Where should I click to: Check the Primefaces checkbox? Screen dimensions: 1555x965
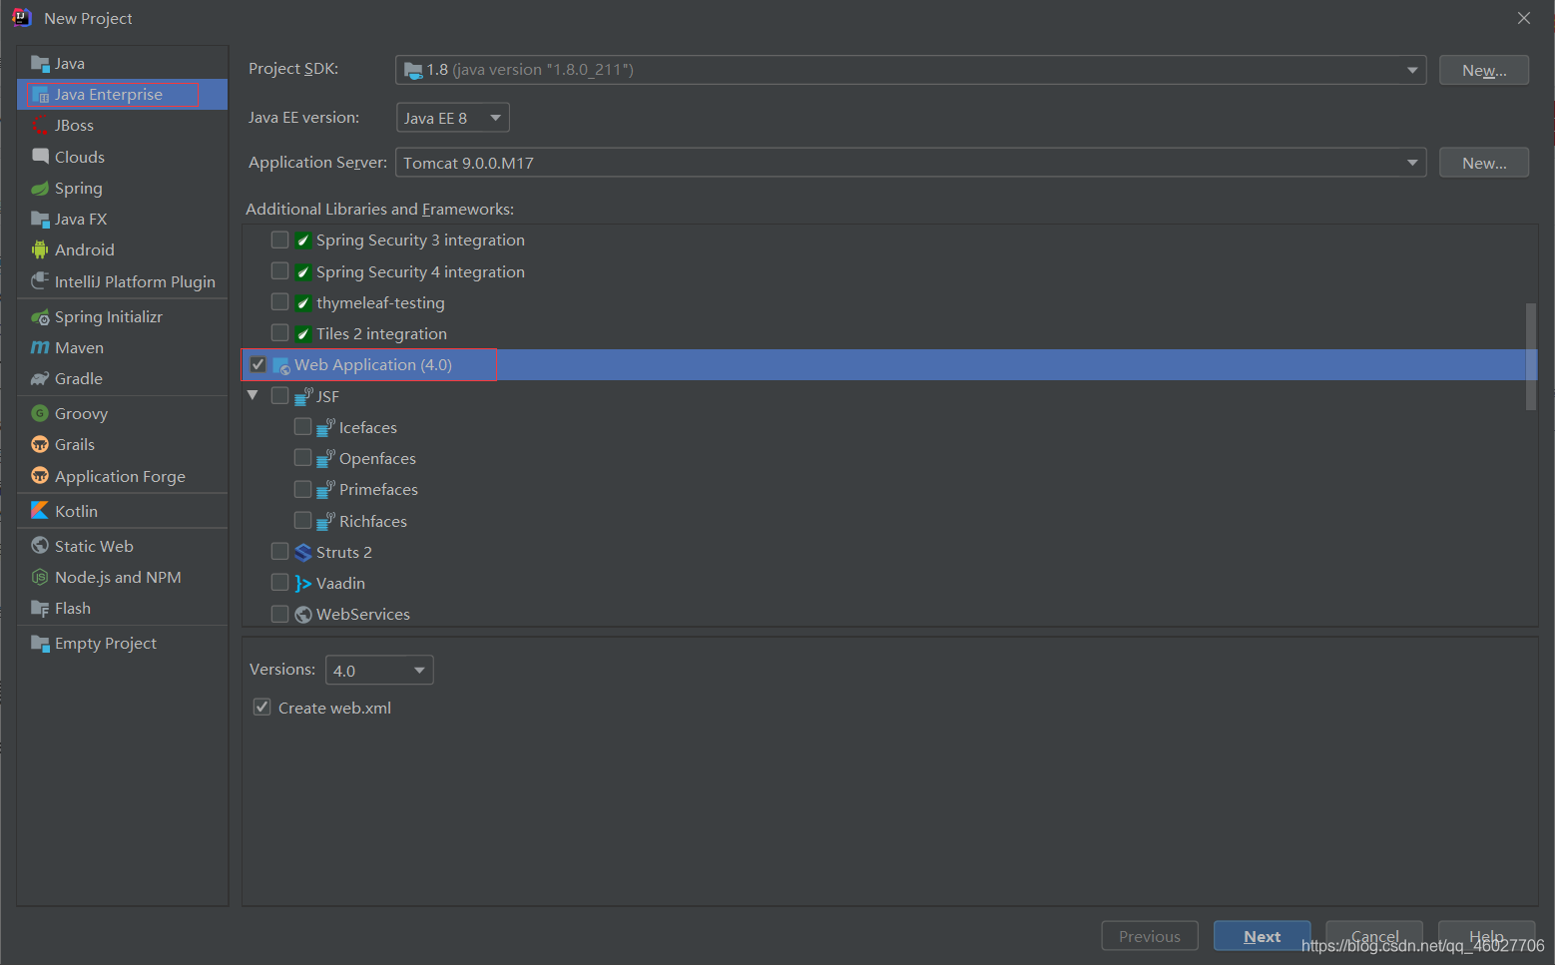[x=303, y=489]
